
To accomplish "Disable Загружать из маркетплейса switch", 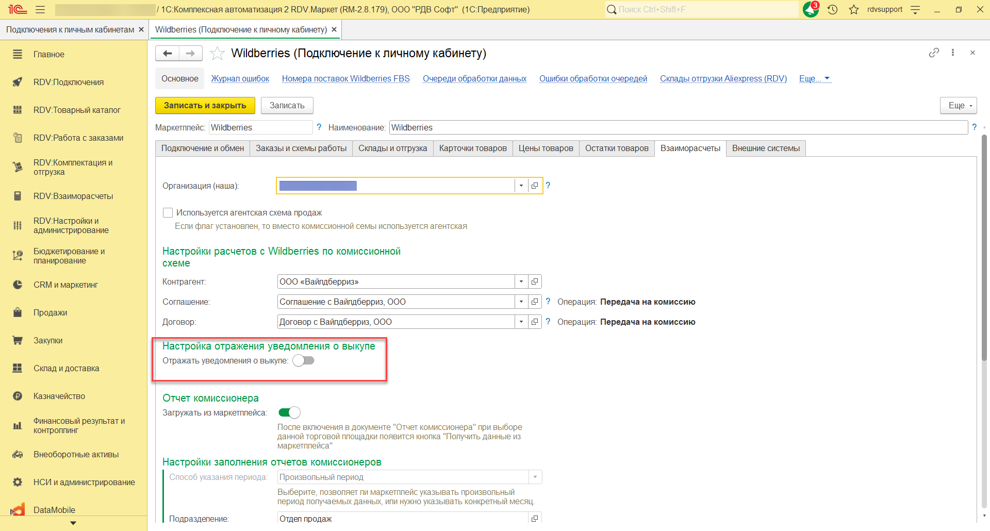I will point(289,412).
